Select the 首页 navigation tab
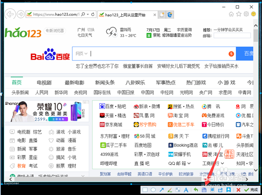262x195 pixels. click(17, 82)
